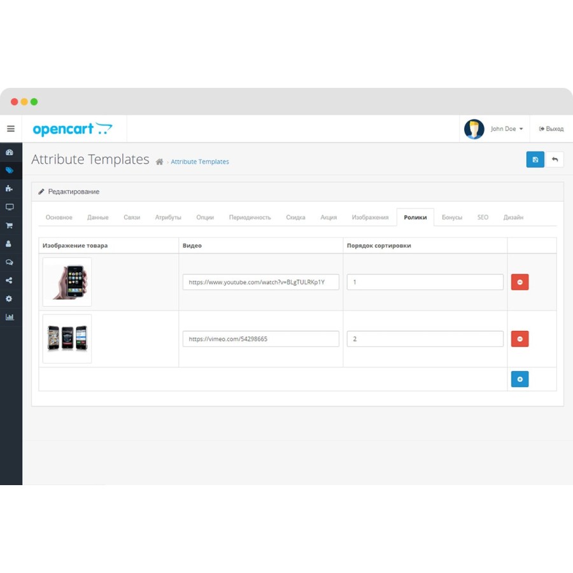
Task: Switch to the SEO tab
Action: point(483,218)
